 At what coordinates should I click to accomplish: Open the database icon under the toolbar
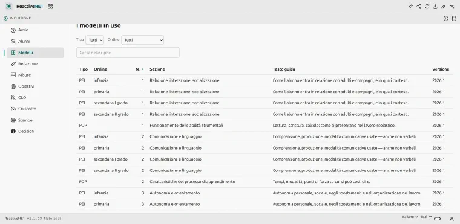click(454, 19)
